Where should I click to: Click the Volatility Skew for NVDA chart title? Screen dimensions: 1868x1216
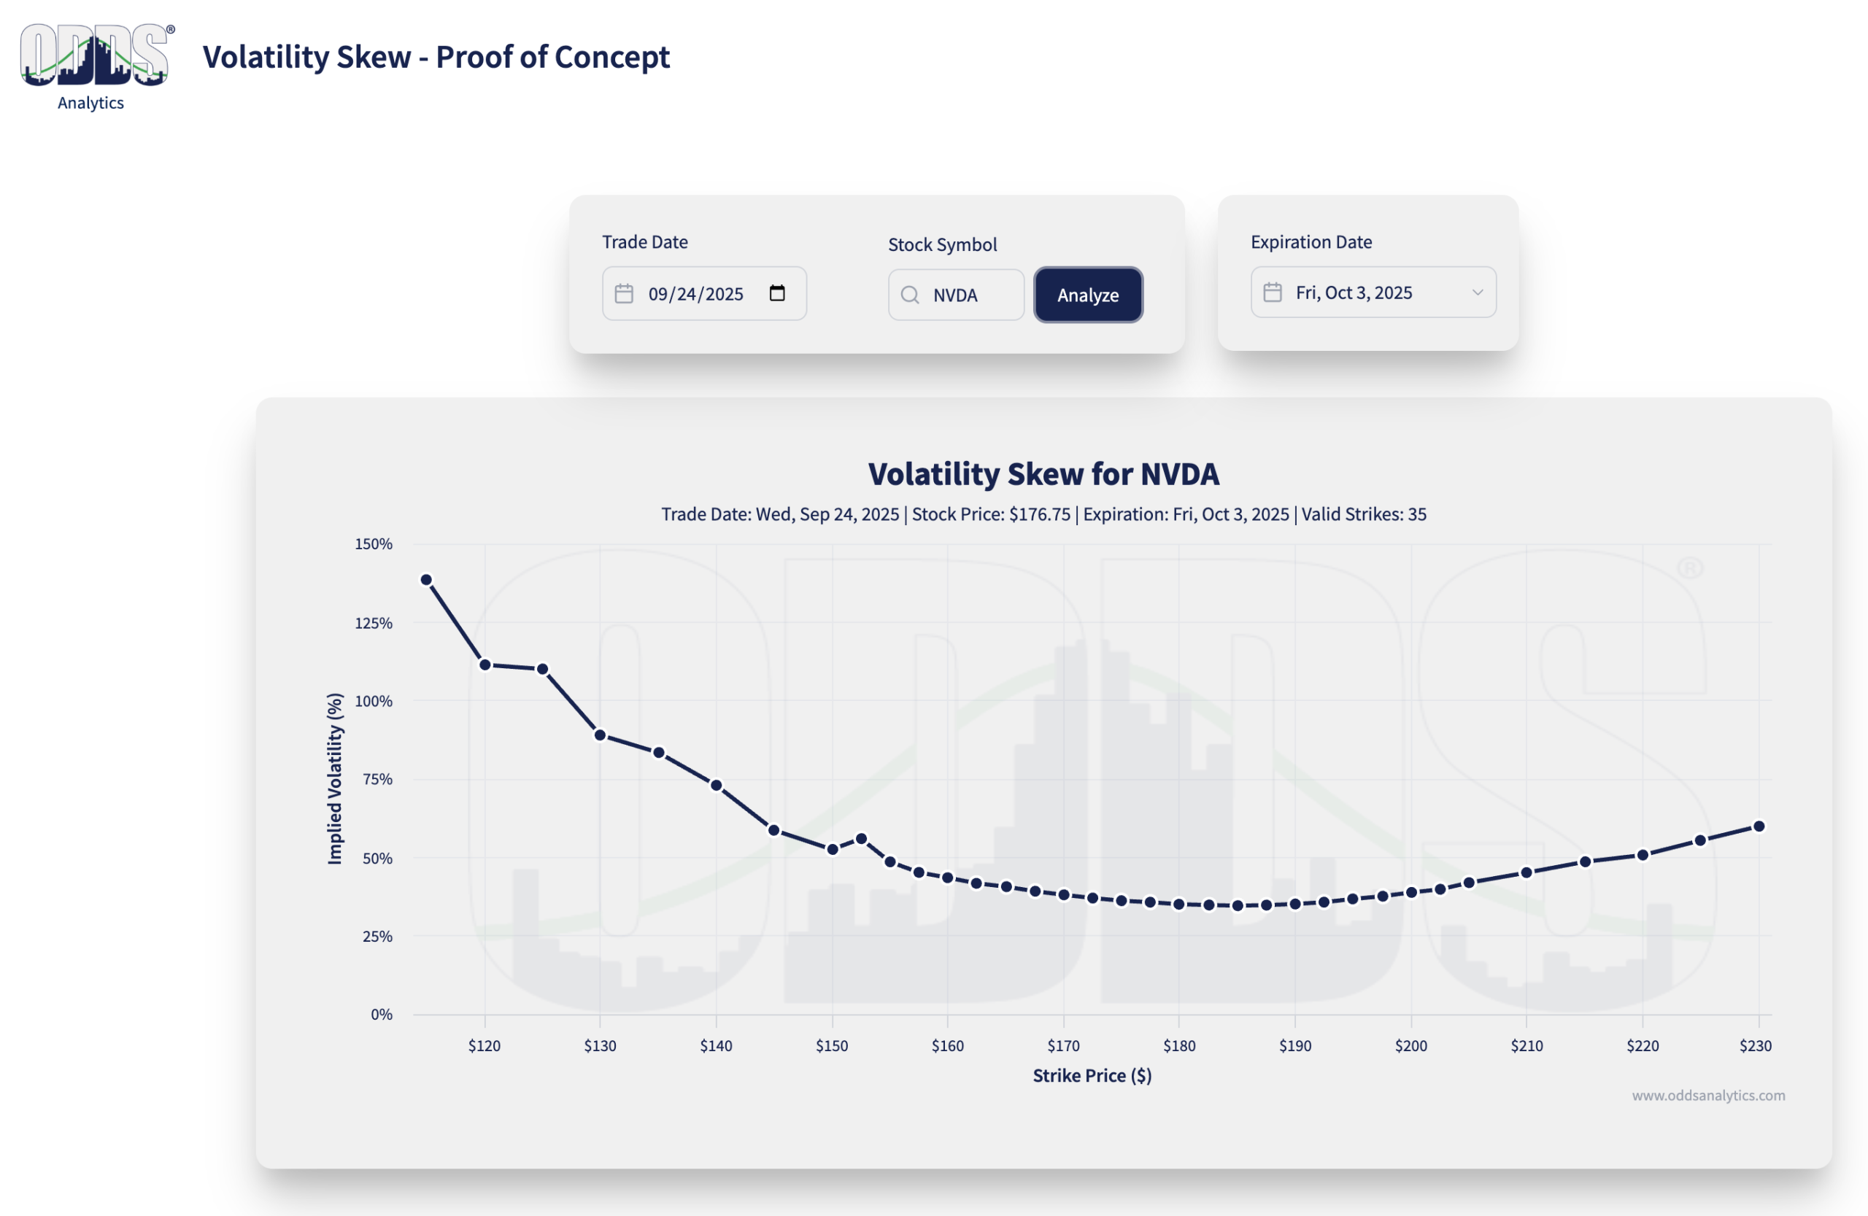point(1044,474)
